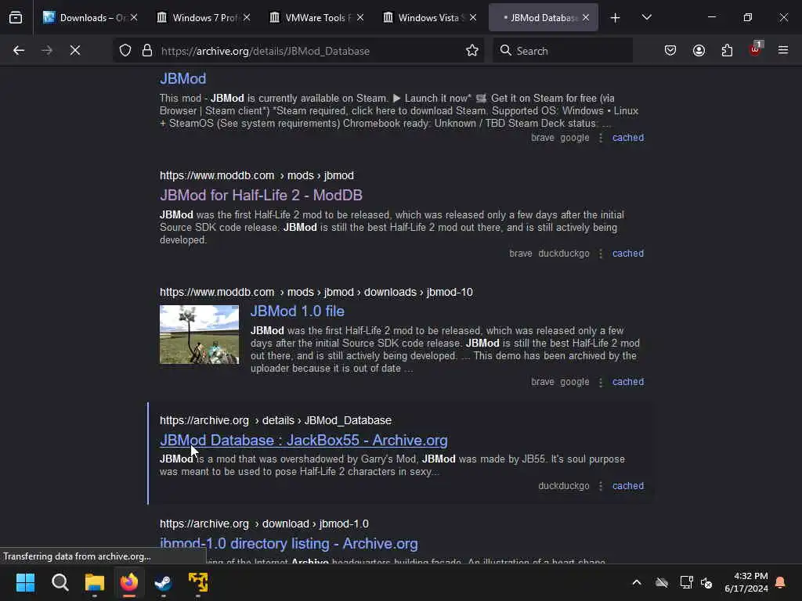
Task: Click archive.org download jbmod-1.0 breadcrumb
Action: pos(264,524)
